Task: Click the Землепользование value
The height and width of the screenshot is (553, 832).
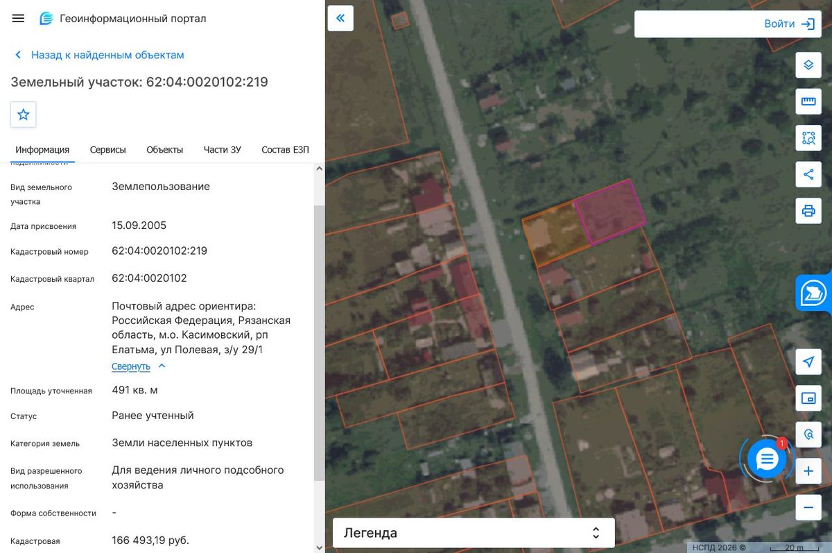Action: [x=161, y=187]
